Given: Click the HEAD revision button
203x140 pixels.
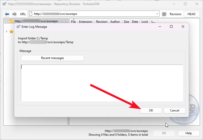Looking at the screenshot, I should point(191,14).
